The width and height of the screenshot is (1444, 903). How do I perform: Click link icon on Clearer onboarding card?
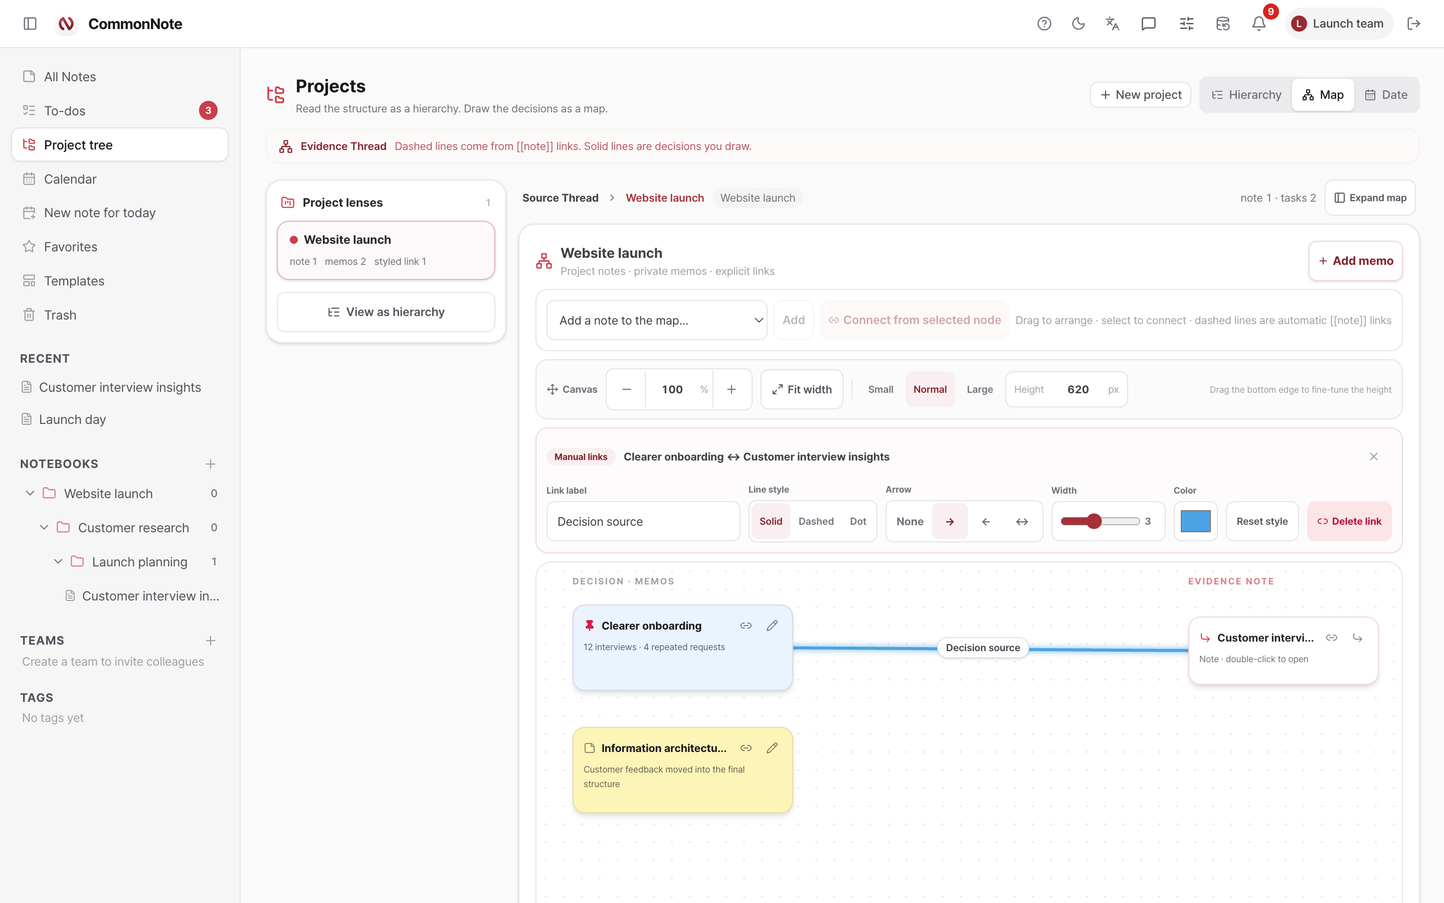pos(746,626)
